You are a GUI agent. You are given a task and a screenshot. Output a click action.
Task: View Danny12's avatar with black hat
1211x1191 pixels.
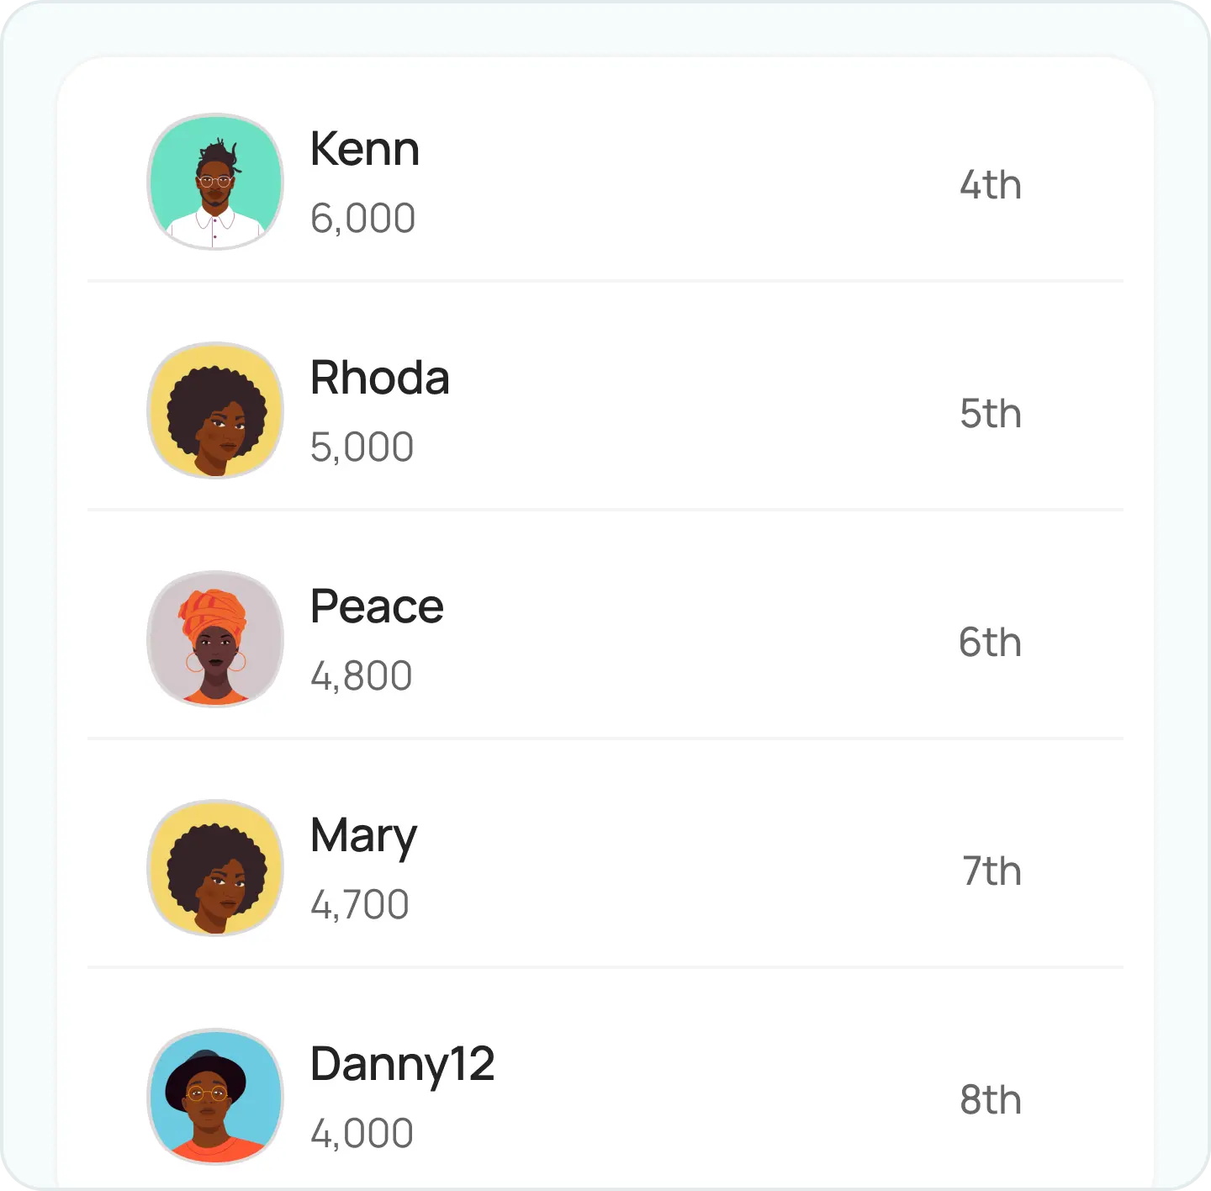click(x=215, y=1097)
